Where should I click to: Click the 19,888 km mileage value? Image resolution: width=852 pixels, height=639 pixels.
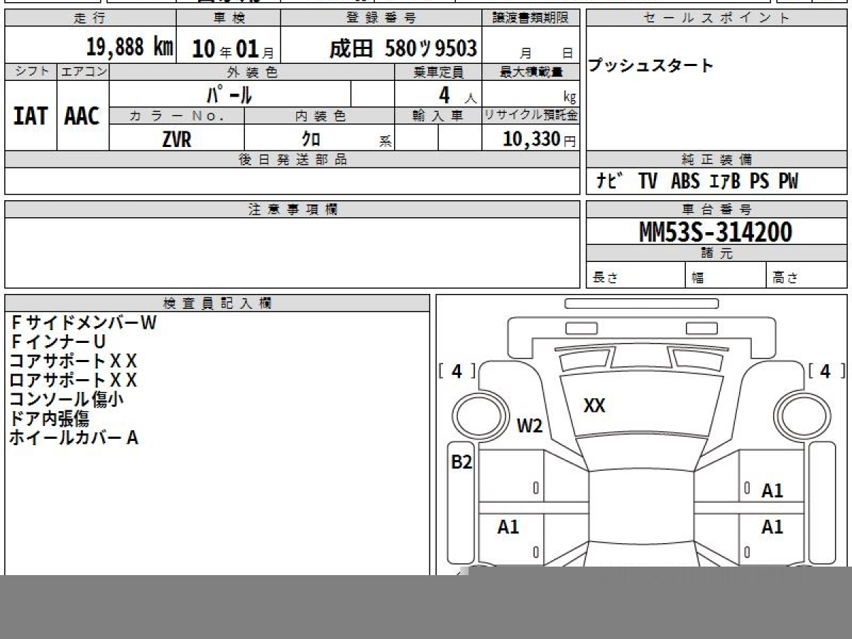coord(129,48)
